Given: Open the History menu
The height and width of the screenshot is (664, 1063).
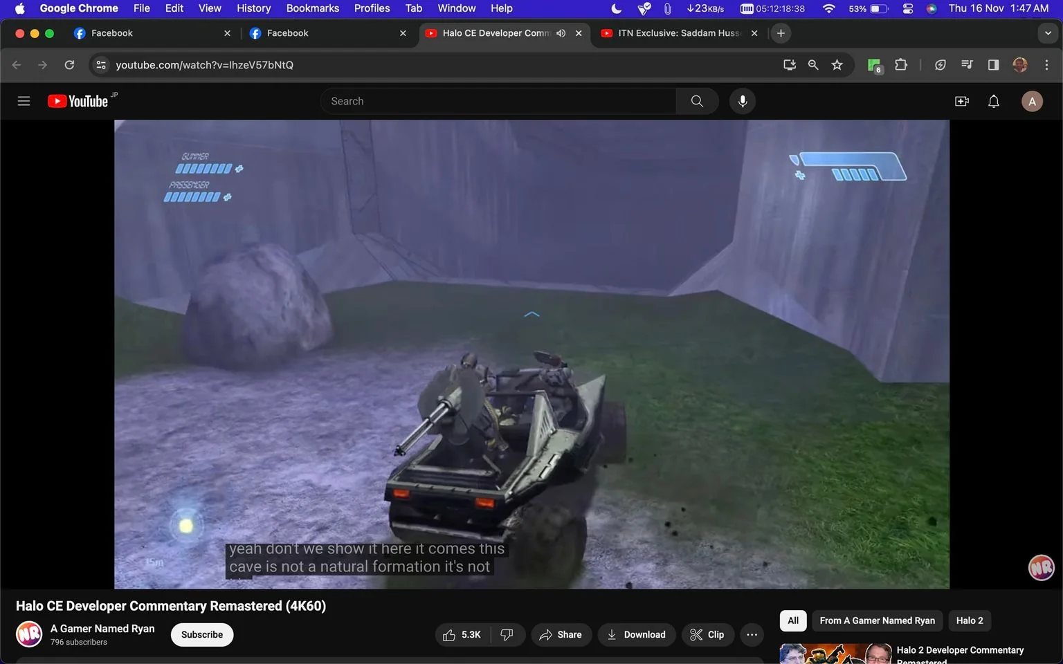Looking at the screenshot, I should (x=253, y=8).
